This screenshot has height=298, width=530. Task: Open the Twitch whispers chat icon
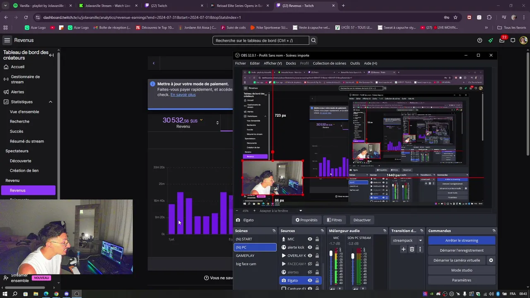pyautogui.click(x=513, y=40)
